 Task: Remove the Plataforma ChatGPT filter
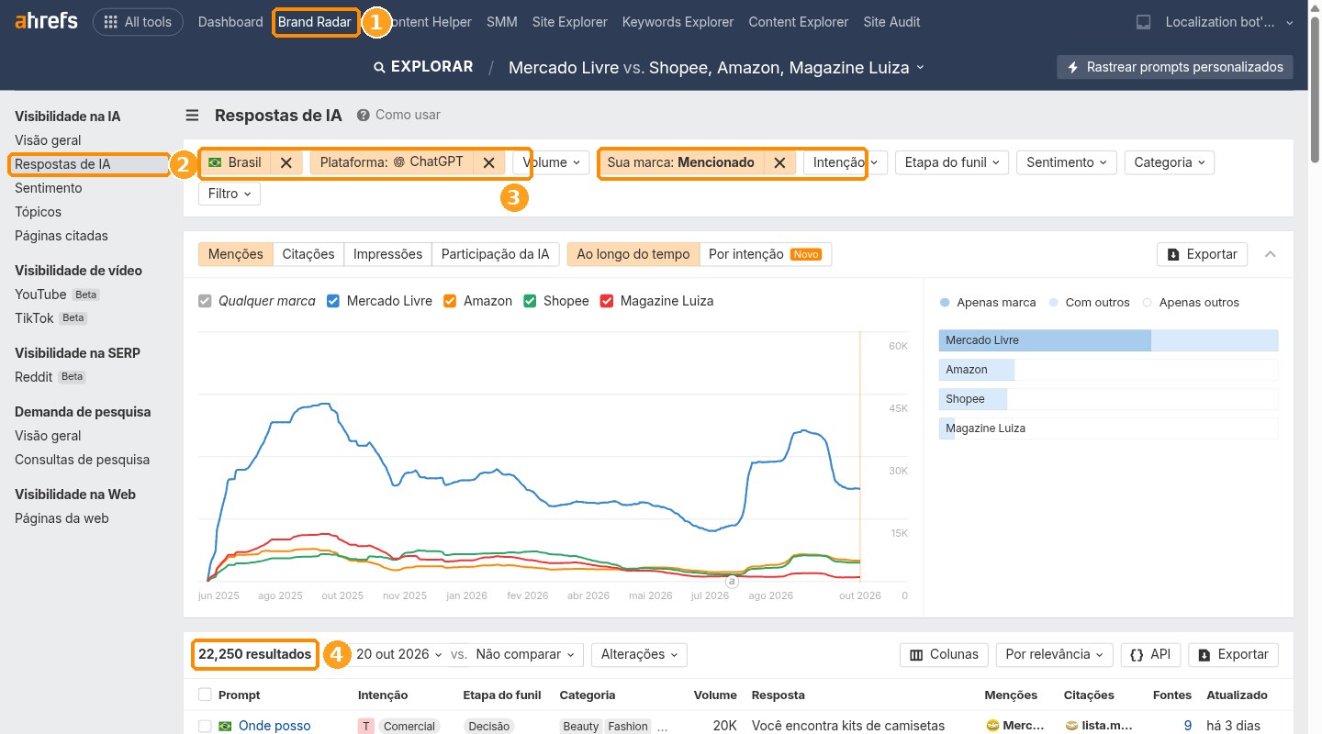(x=488, y=162)
